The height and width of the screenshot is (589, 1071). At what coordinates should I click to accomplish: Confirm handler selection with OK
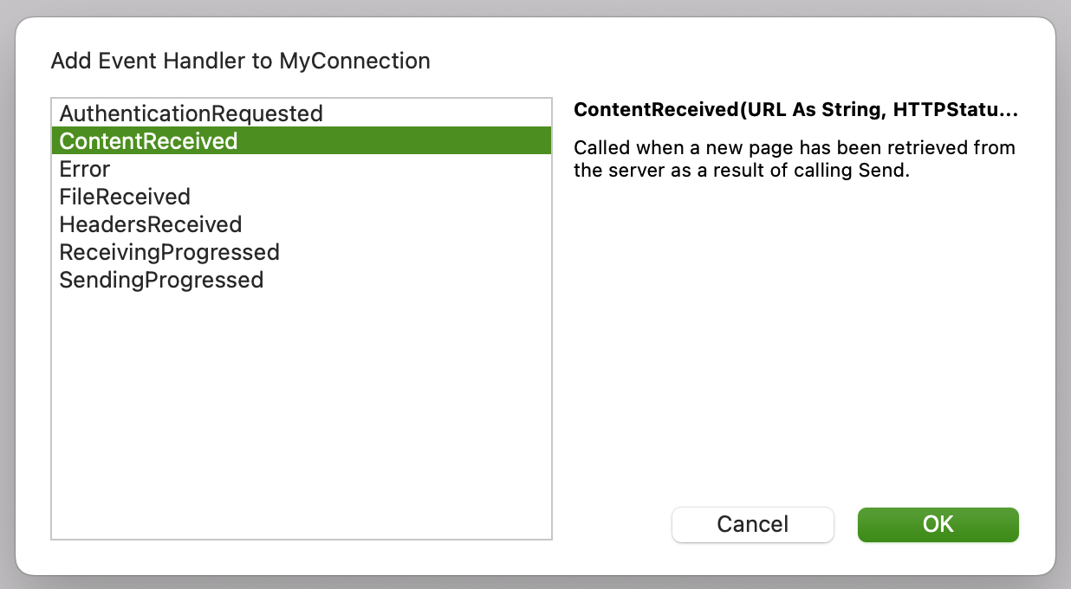[x=938, y=524]
